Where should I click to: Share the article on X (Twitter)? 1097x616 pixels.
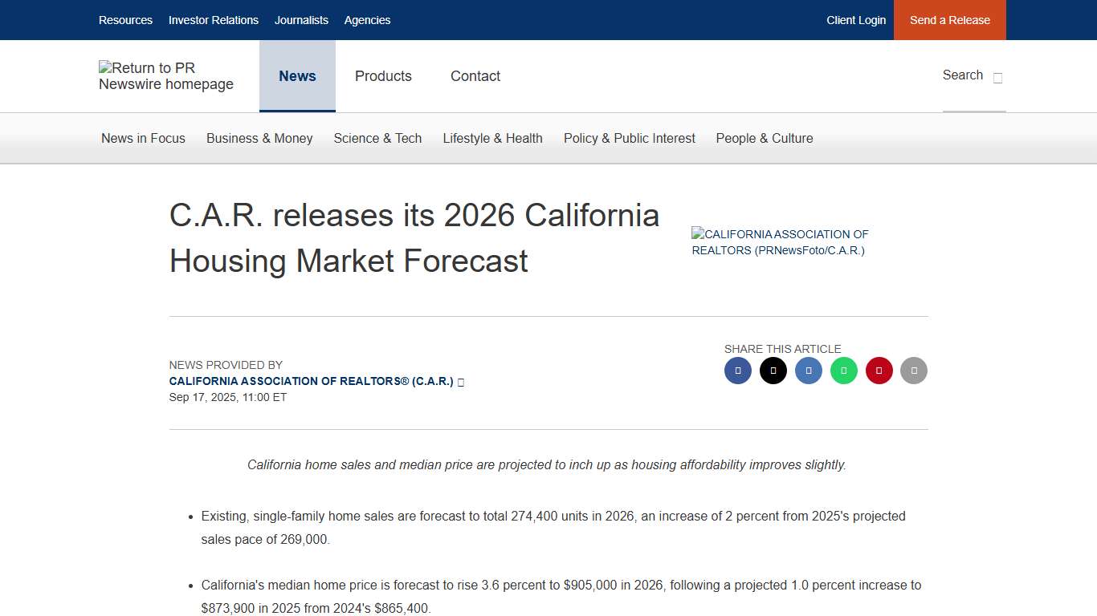[x=773, y=371]
